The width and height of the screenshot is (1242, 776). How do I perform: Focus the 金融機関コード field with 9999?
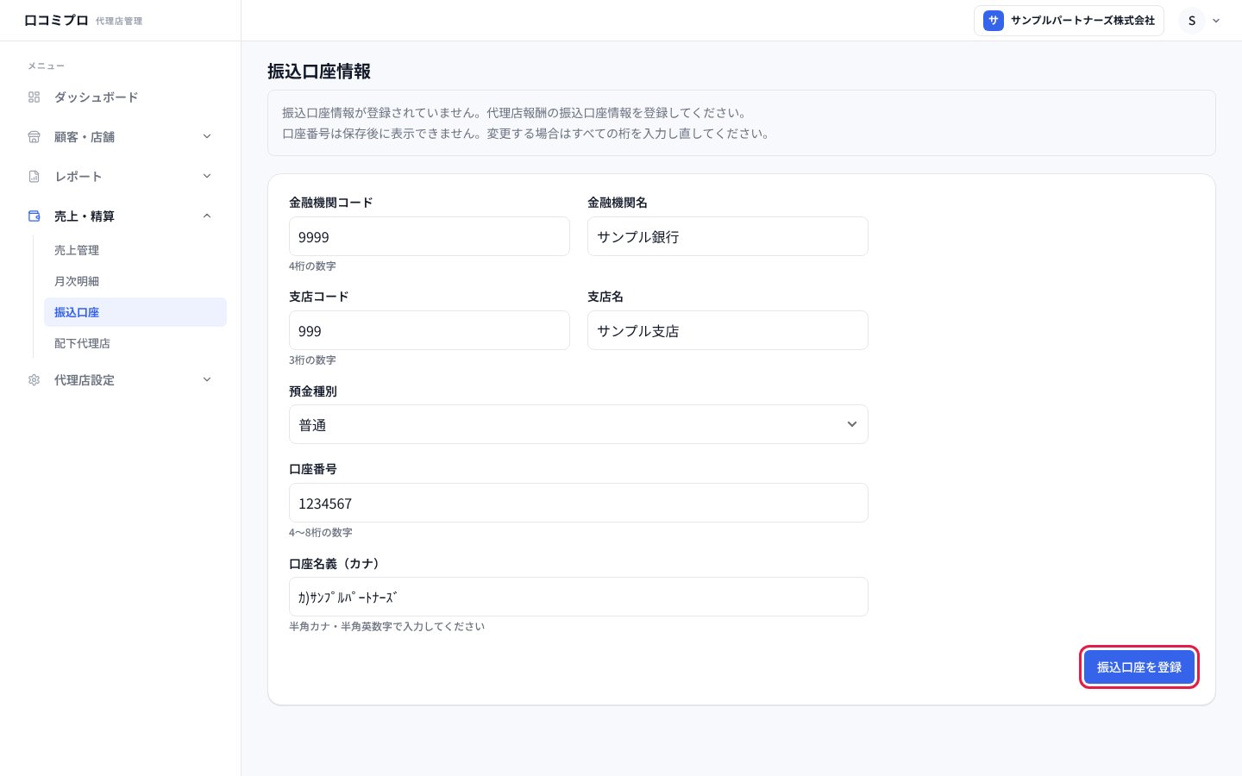[x=430, y=236]
